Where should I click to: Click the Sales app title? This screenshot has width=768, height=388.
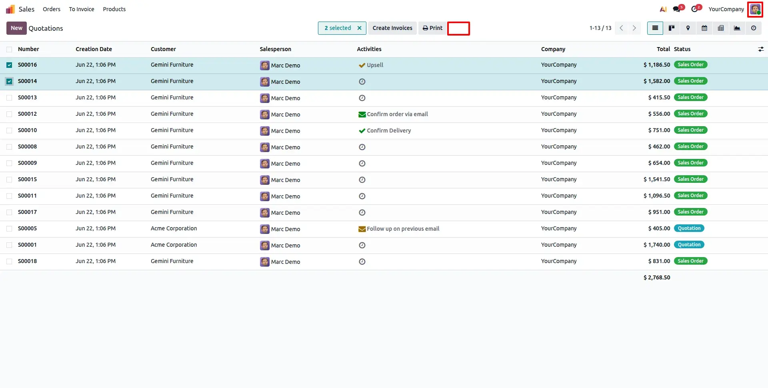coord(26,9)
